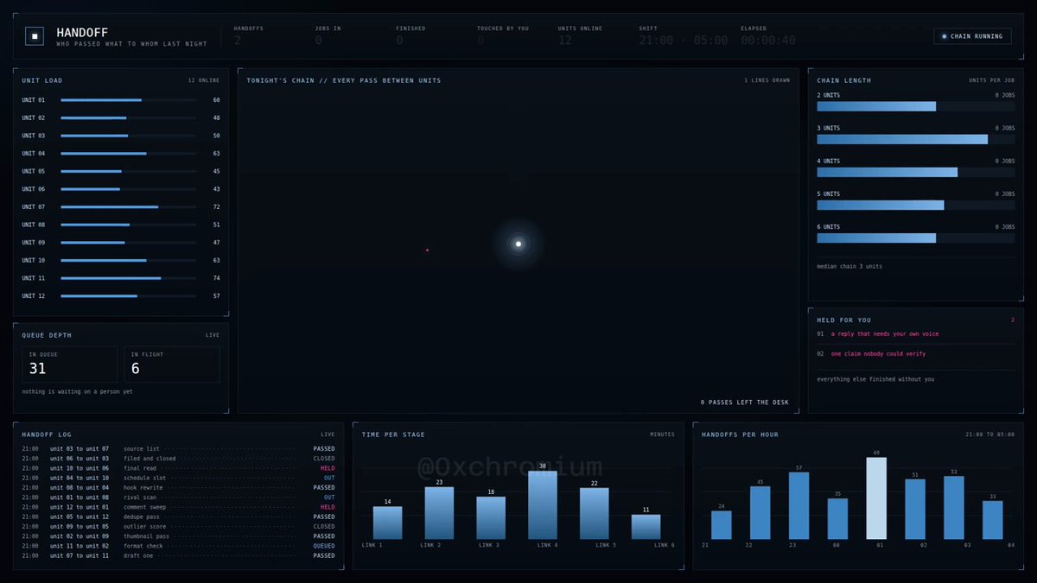The width and height of the screenshot is (1037, 583).
Task: Select the LINK 4 bar in Time Per Stage
Action: click(543, 505)
